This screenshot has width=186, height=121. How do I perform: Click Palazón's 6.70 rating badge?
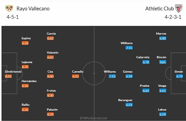[50, 114]
